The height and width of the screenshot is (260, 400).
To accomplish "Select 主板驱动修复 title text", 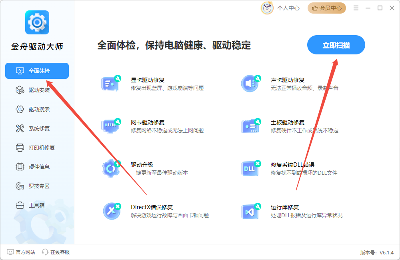I will click(288, 122).
